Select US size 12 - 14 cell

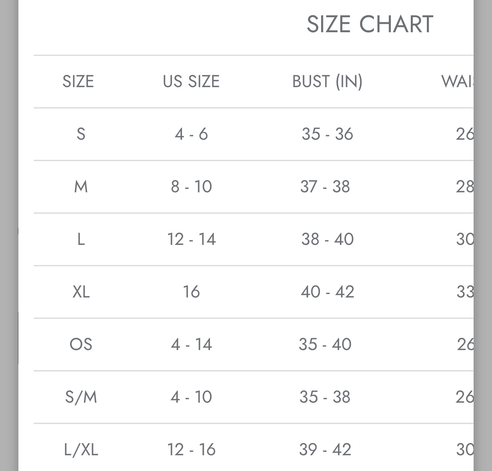tap(191, 239)
